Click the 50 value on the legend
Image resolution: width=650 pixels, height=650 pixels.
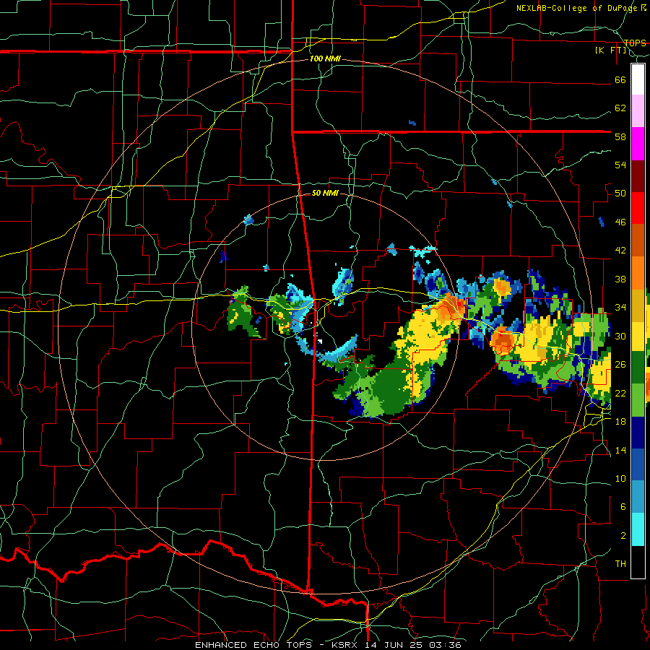[620, 194]
